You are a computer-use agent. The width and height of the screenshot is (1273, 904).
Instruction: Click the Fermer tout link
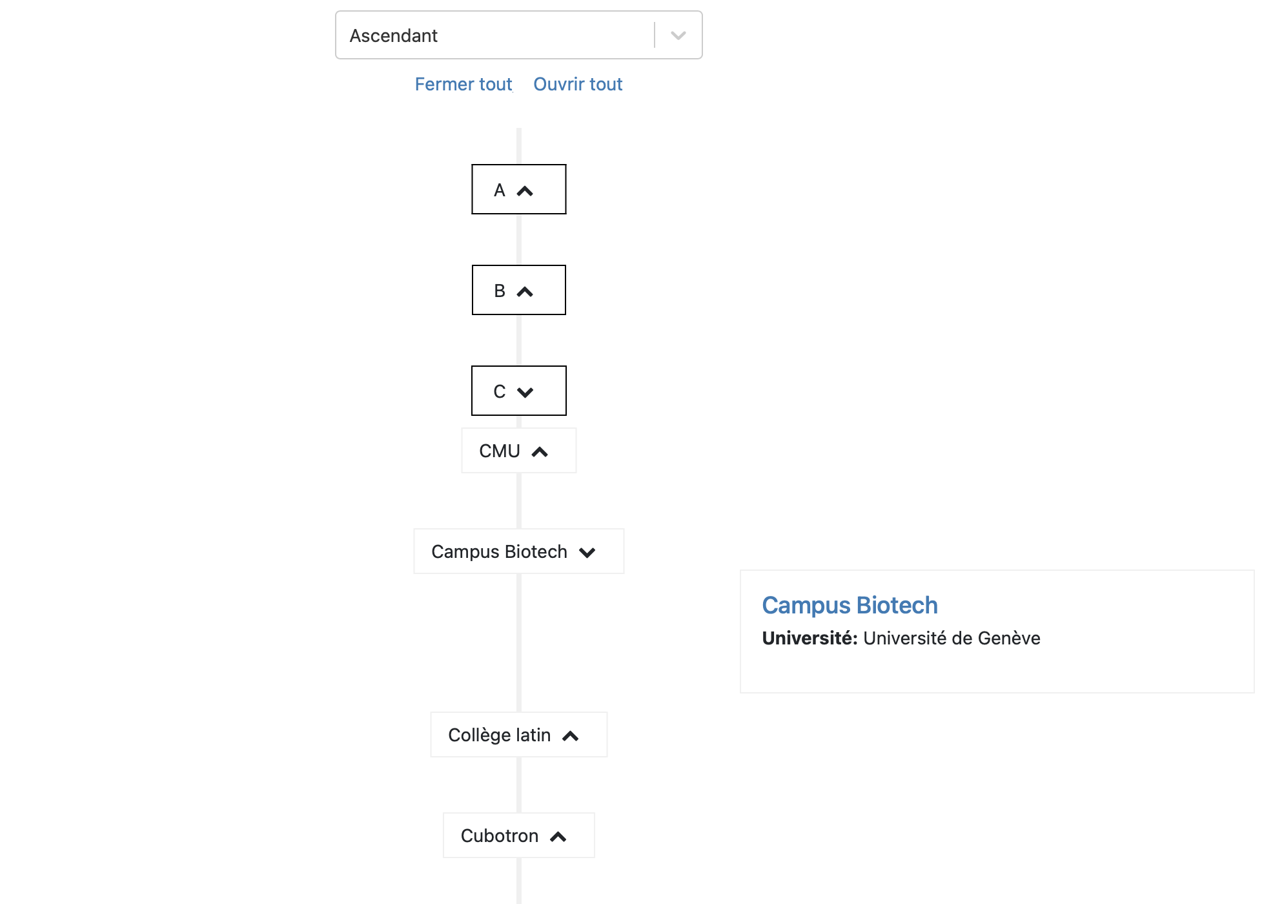(463, 85)
